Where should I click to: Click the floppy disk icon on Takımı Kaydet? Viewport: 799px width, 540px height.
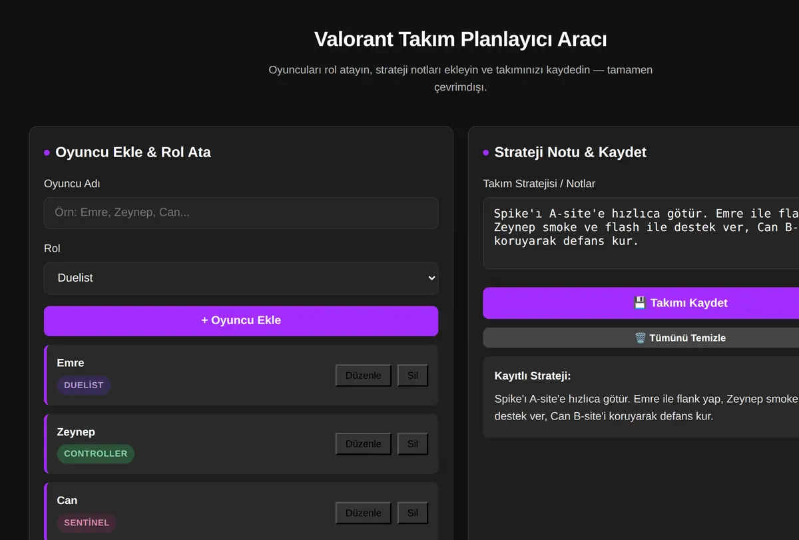click(640, 303)
